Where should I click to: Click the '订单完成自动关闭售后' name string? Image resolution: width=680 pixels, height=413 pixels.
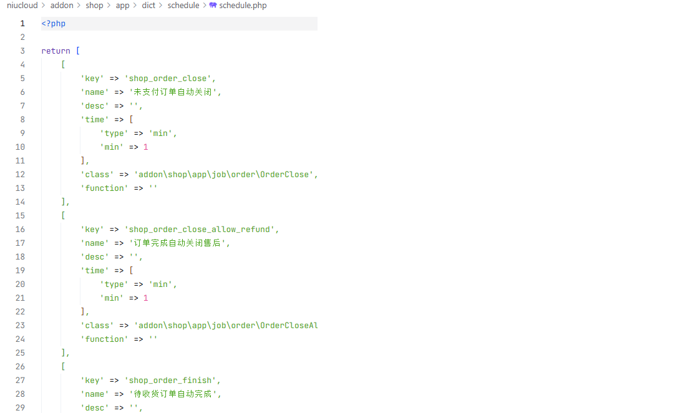[177, 243]
